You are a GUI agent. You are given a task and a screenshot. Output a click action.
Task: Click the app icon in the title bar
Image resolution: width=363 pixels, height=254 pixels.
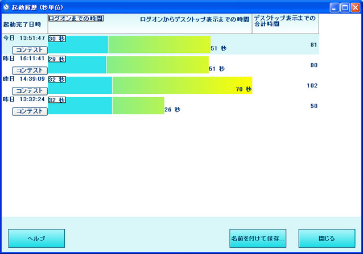[6, 7]
